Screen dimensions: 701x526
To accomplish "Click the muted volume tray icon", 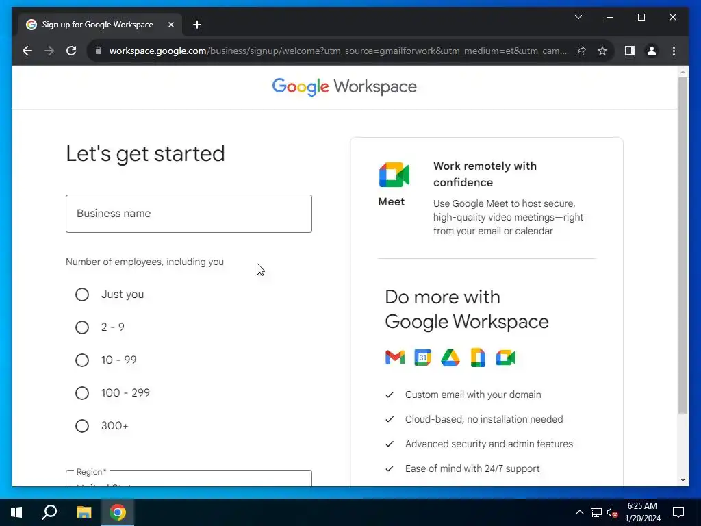I will point(613,512).
